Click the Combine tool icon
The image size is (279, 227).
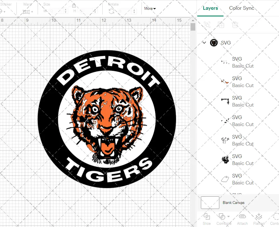click(x=222, y=216)
